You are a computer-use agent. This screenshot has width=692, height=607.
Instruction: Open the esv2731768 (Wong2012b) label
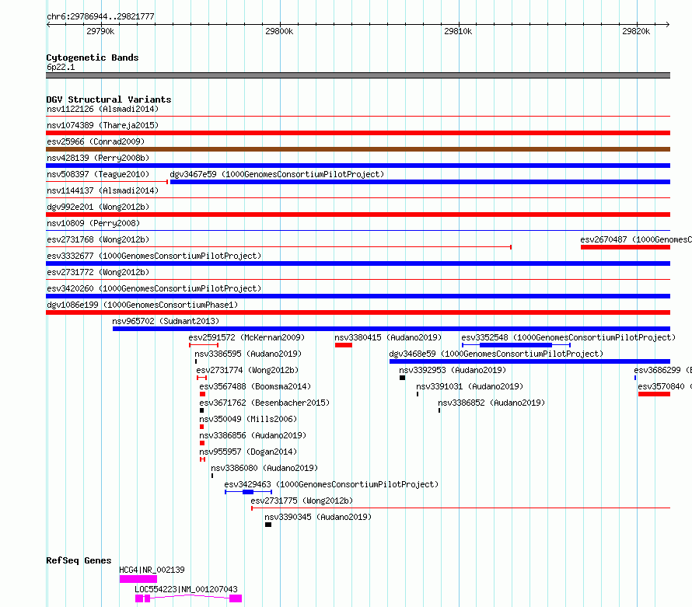98,239
